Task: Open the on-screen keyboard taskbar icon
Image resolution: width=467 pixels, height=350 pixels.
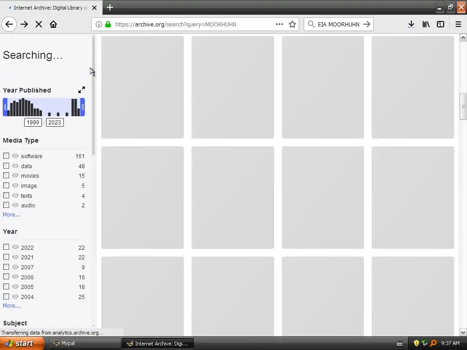Action: [x=400, y=344]
